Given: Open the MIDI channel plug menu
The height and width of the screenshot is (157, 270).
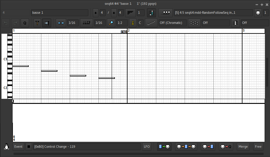Looking at the screenshot, I should (x=258, y=13).
